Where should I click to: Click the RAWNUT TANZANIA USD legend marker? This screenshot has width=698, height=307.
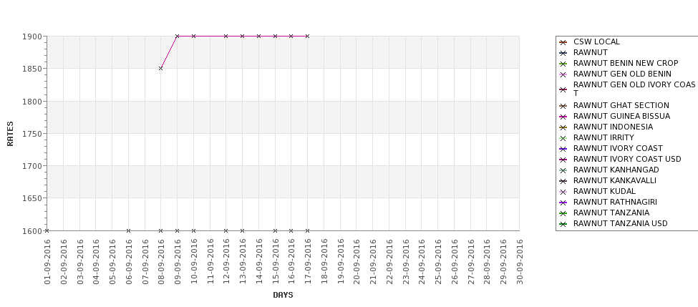pyautogui.click(x=563, y=224)
